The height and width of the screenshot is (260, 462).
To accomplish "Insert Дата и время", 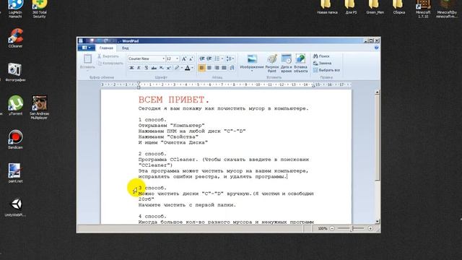I will tap(286, 63).
